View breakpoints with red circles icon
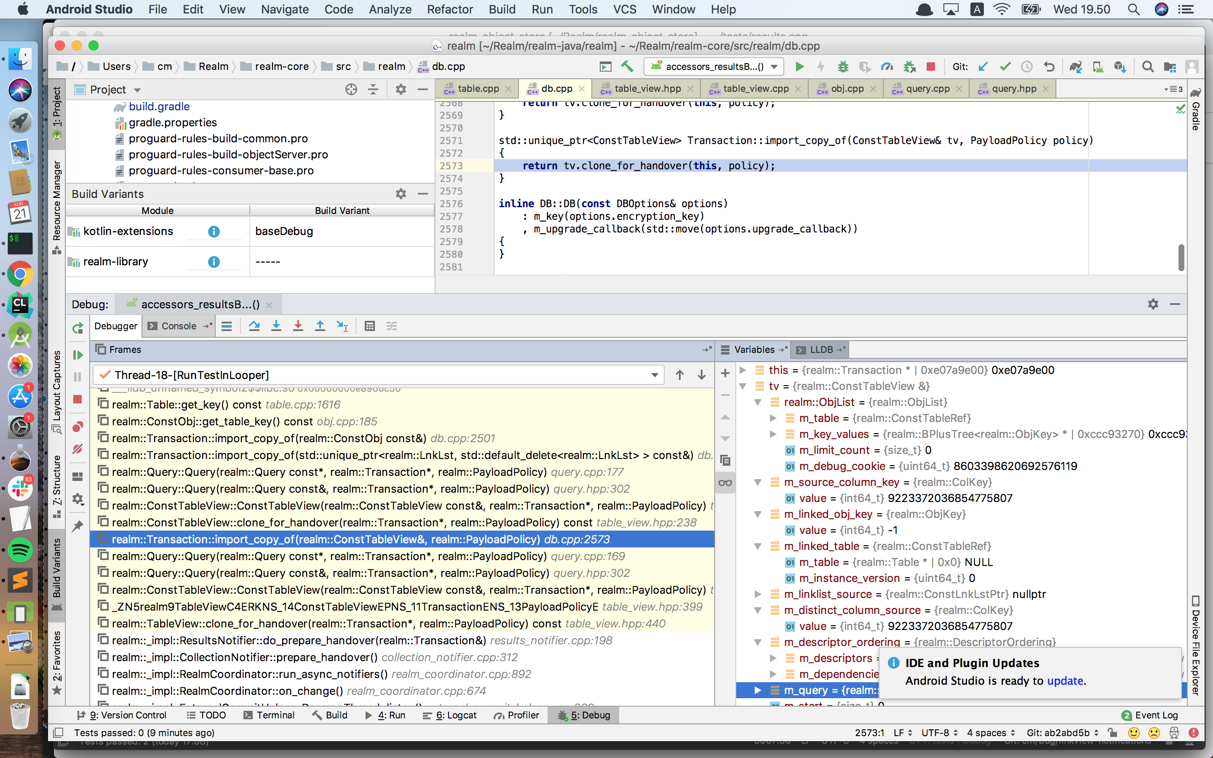The height and width of the screenshot is (758, 1213). pos(77,427)
